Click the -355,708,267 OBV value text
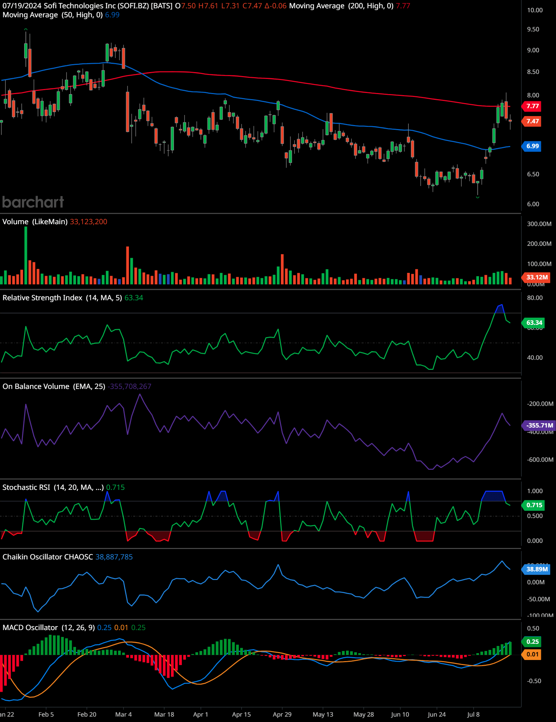Screen dimensions: 556x722 [130, 386]
